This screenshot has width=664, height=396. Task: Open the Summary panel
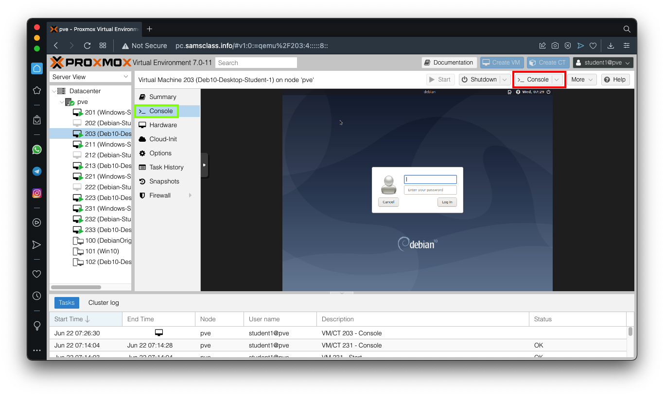click(x=167, y=97)
